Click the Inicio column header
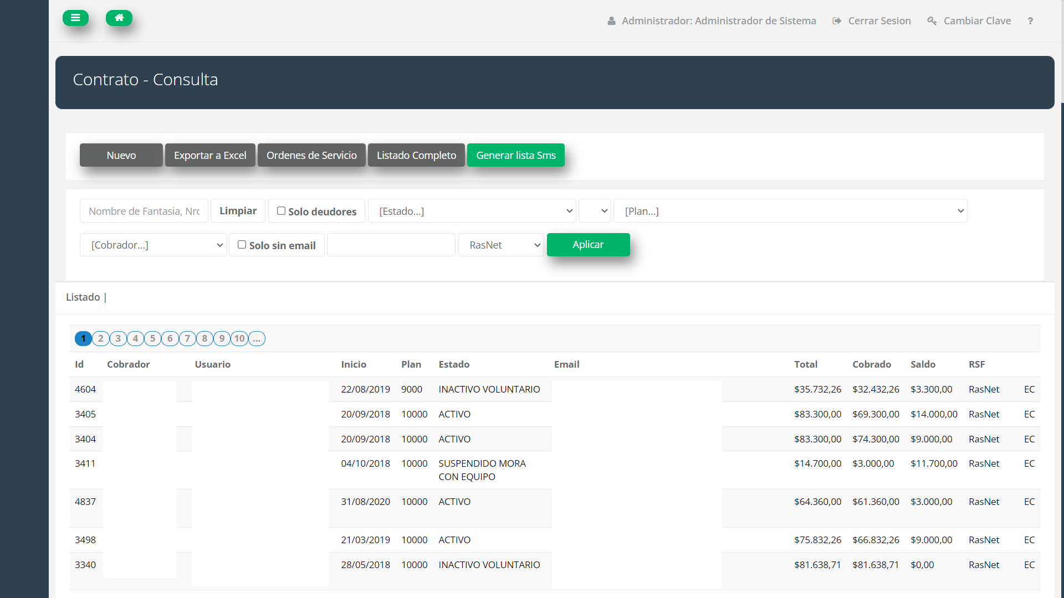 tap(354, 364)
